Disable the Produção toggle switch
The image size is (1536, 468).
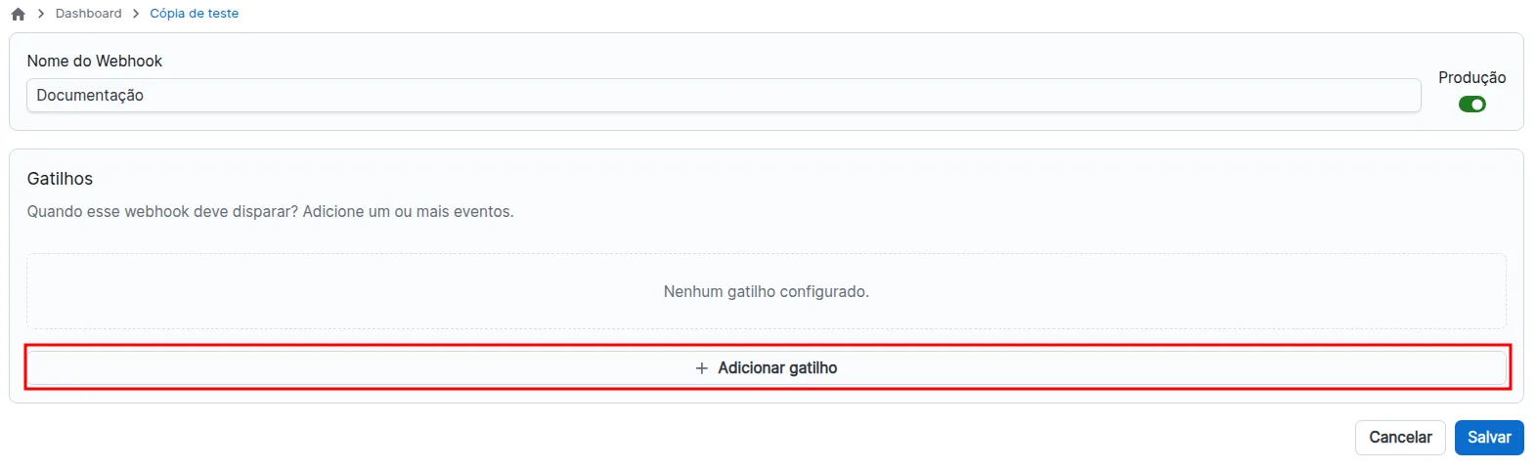(1471, 105)
